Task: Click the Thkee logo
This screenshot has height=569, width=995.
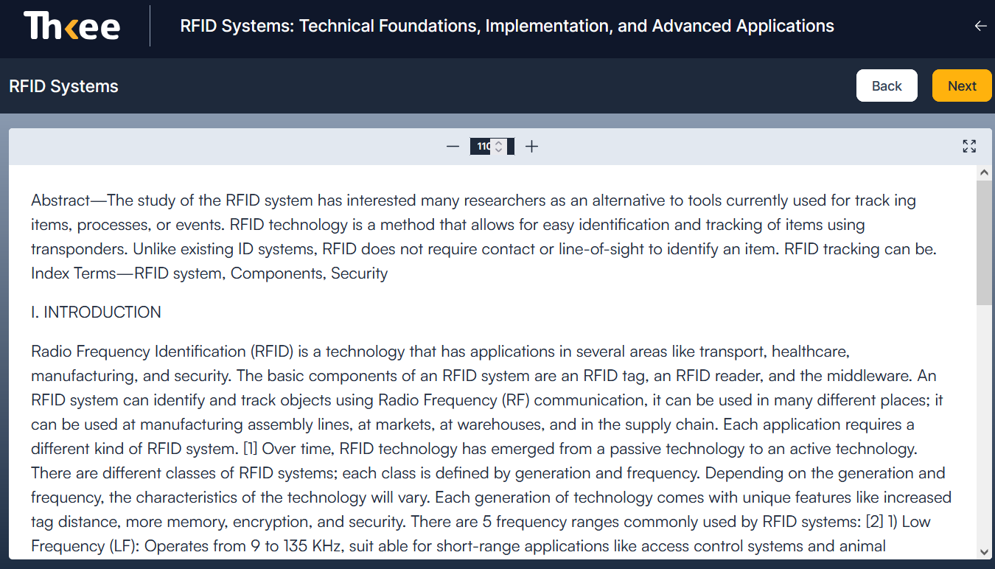Action: click(x=72, y=27)
